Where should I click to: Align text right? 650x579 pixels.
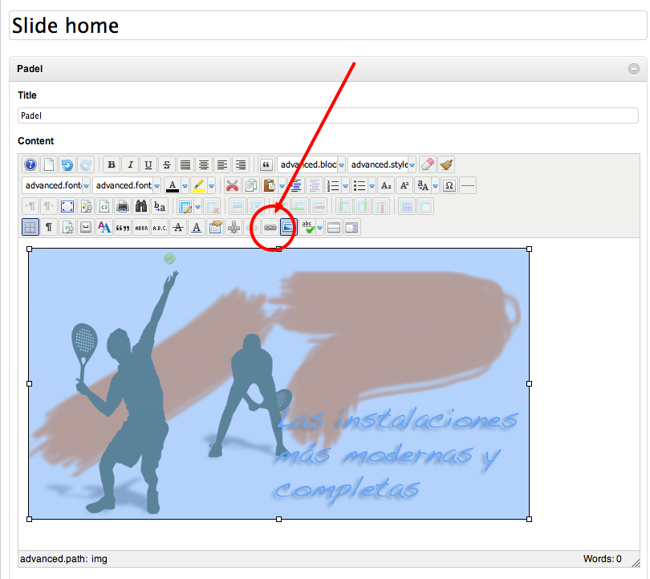tap(241, 165)
